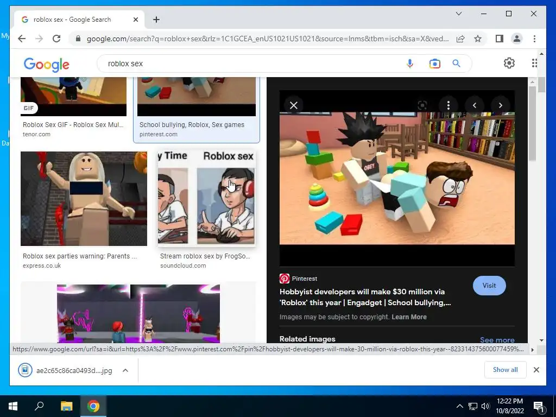
Task: Open the Chrome profile menu
Action: [x=517, y=39]
